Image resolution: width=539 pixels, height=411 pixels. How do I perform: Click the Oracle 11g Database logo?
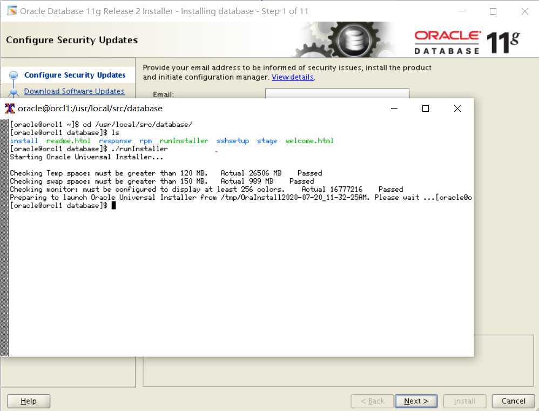point(467,42)
